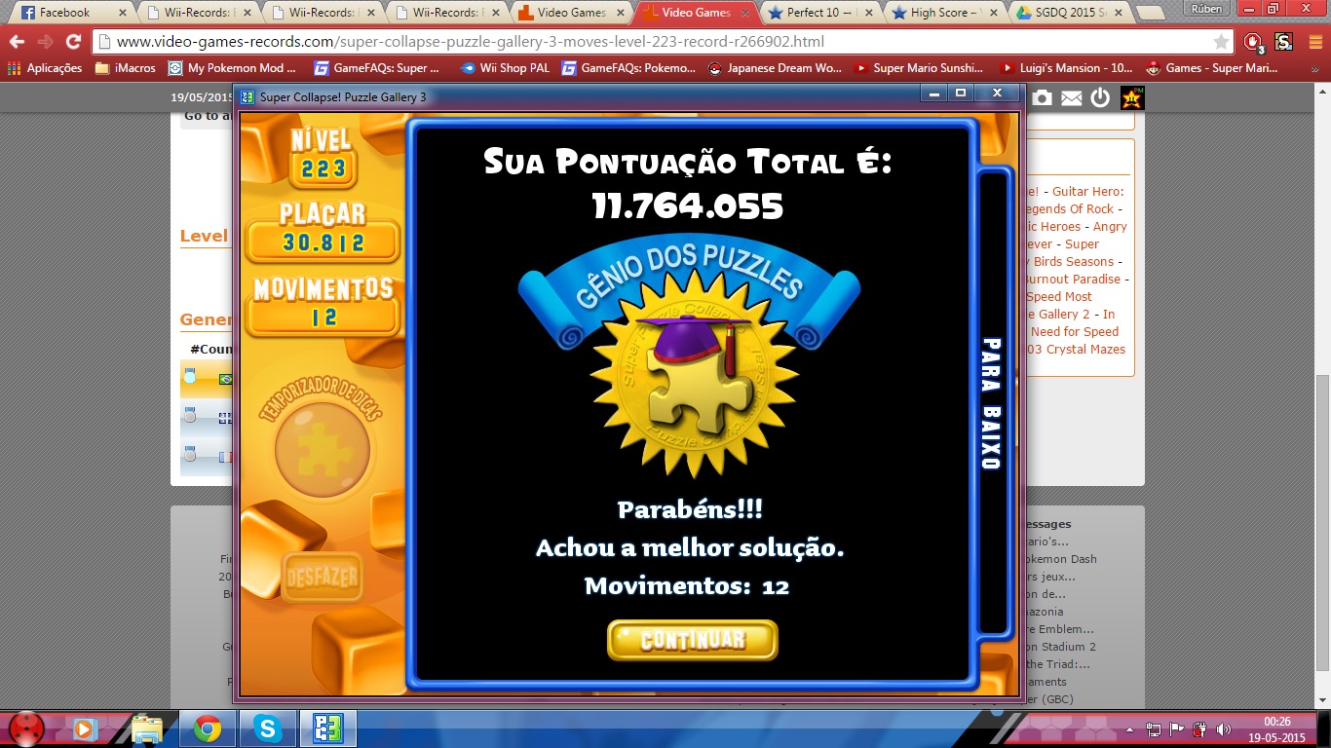Show hidden system tray icons

pos(1129,729)
